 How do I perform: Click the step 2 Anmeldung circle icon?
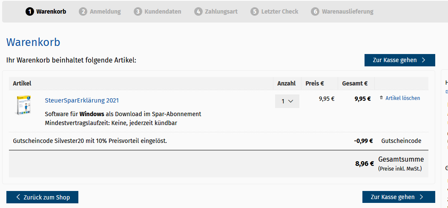pyautogui.click(x=83, y=12)
